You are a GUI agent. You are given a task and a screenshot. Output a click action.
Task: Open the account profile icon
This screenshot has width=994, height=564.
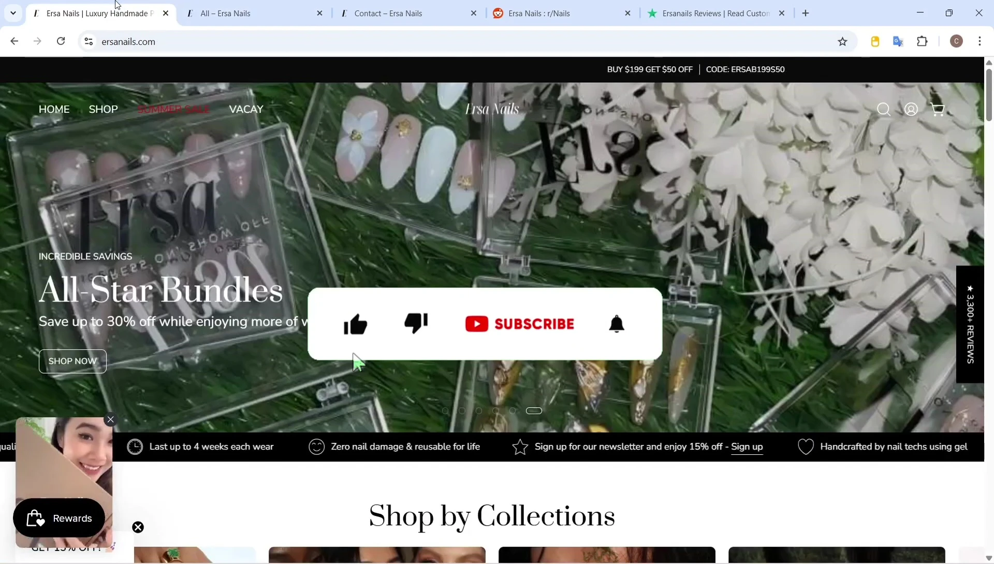coord(911,109)
